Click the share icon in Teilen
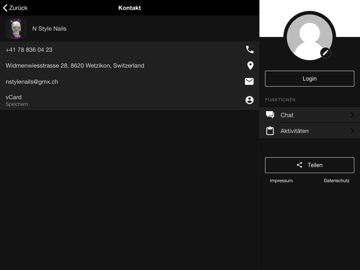Image resolution: width=360 pixels, height=270 pixels. 300,165
